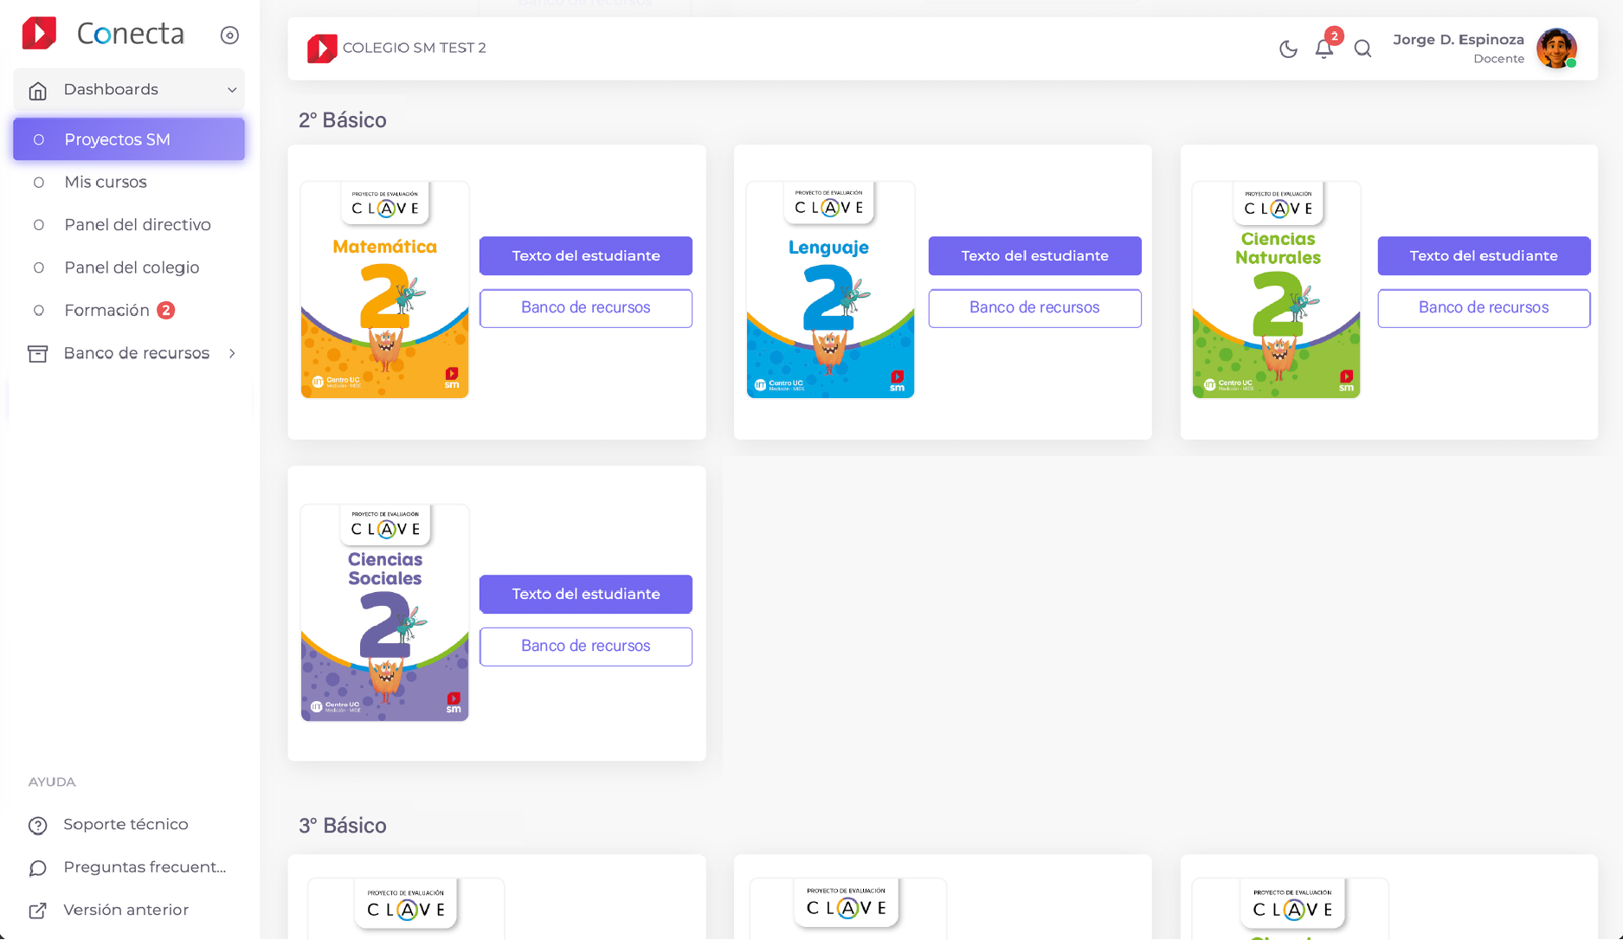Image resolution: width=1623 pixels, height=940 pixels.
Task: Click the Jorge D. Espinoza name
Action: [x=1458, y=40]
